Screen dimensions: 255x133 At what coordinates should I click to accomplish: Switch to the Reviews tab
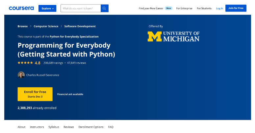pyautogui.click(x=69, y=127)
